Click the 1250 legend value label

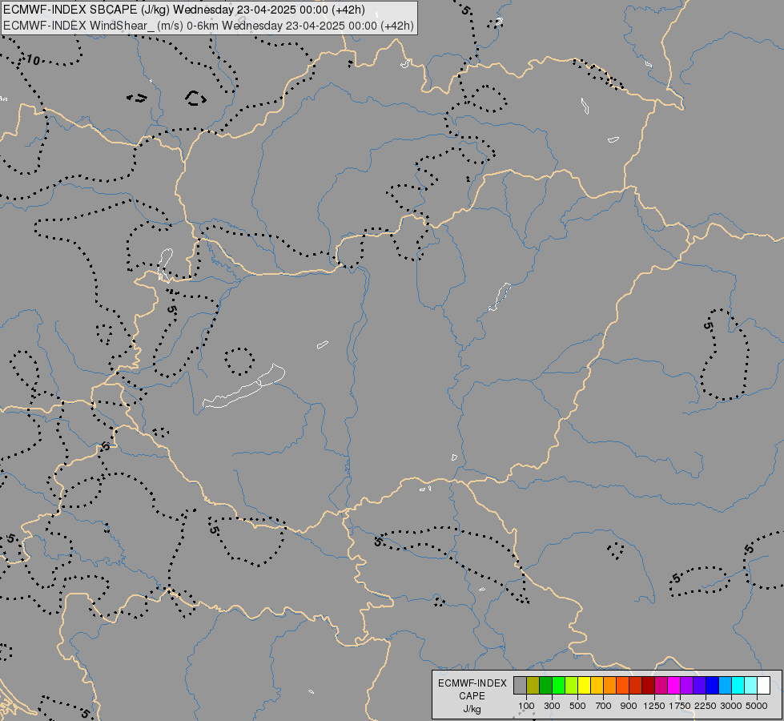coord(654,706)
